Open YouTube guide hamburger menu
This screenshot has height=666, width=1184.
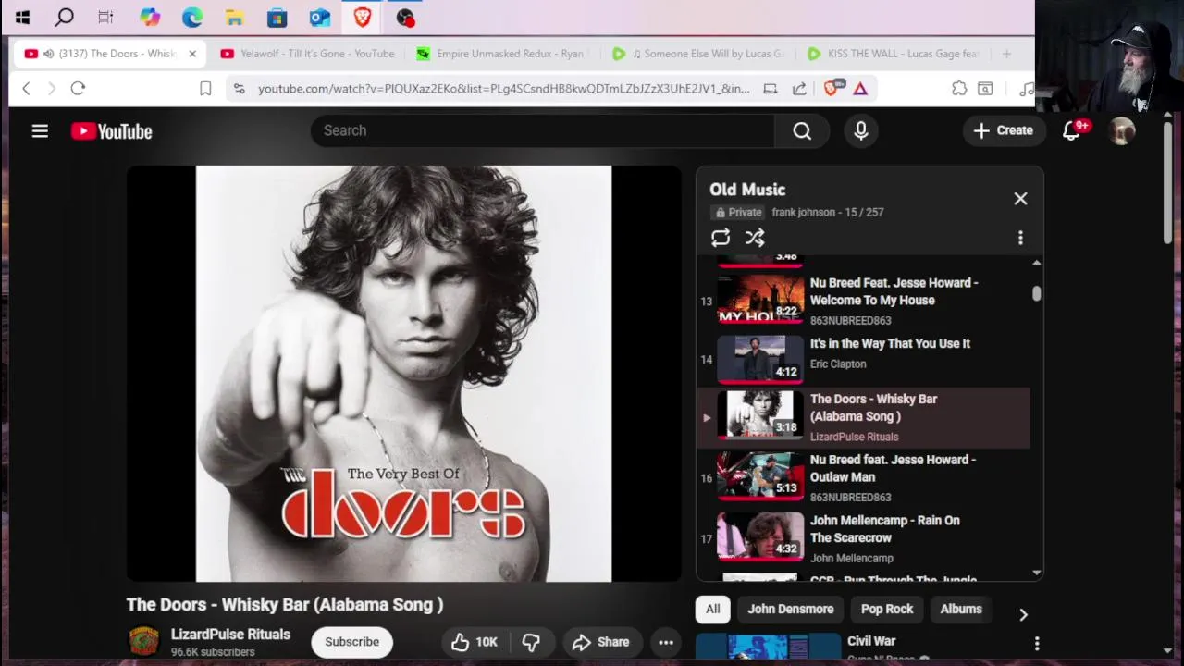(40, 131)
